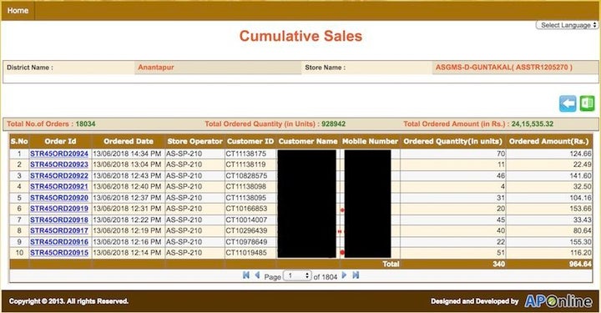
Task: Click date 13/06/2018 14:34 PM
Action: point(127,154)
